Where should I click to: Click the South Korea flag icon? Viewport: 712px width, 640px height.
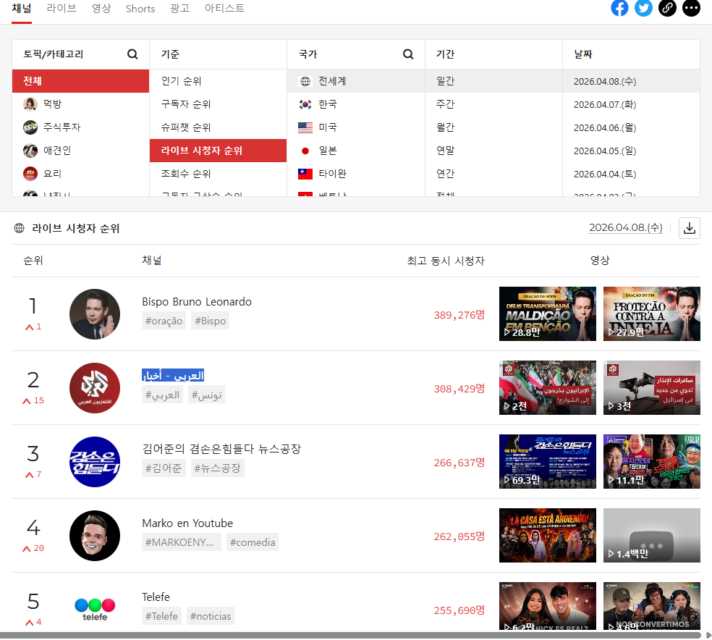pyautogui.click(x=305, y=104)
